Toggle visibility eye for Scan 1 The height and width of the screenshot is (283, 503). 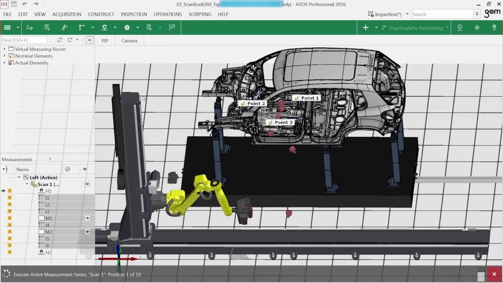[x=88, y=184]
